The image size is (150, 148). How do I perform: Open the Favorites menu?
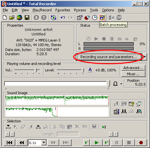(63, 10)
